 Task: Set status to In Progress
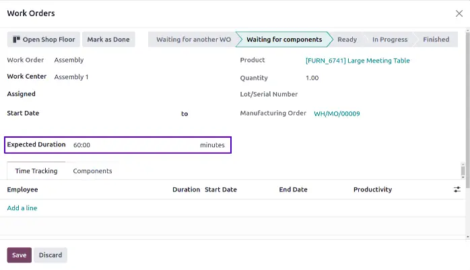[x=389, y=40]
